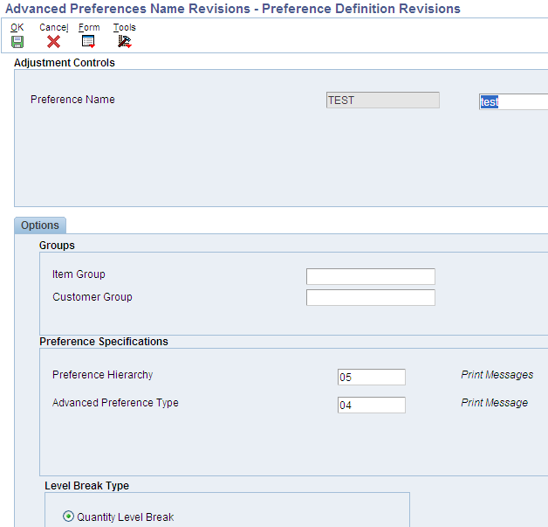Click the Customer Group input field
Screen dimensions: 548x527
click(x=371, y=297)
